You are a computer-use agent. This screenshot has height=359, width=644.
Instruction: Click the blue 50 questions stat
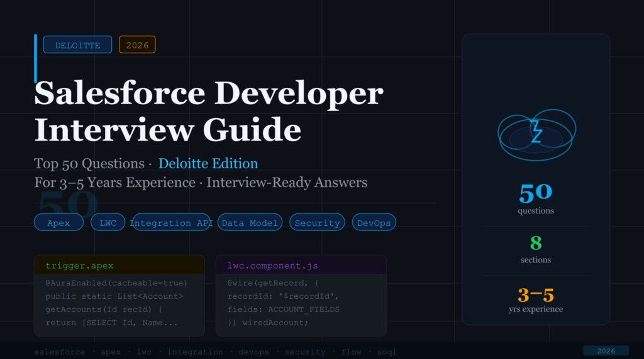point(536,199)
